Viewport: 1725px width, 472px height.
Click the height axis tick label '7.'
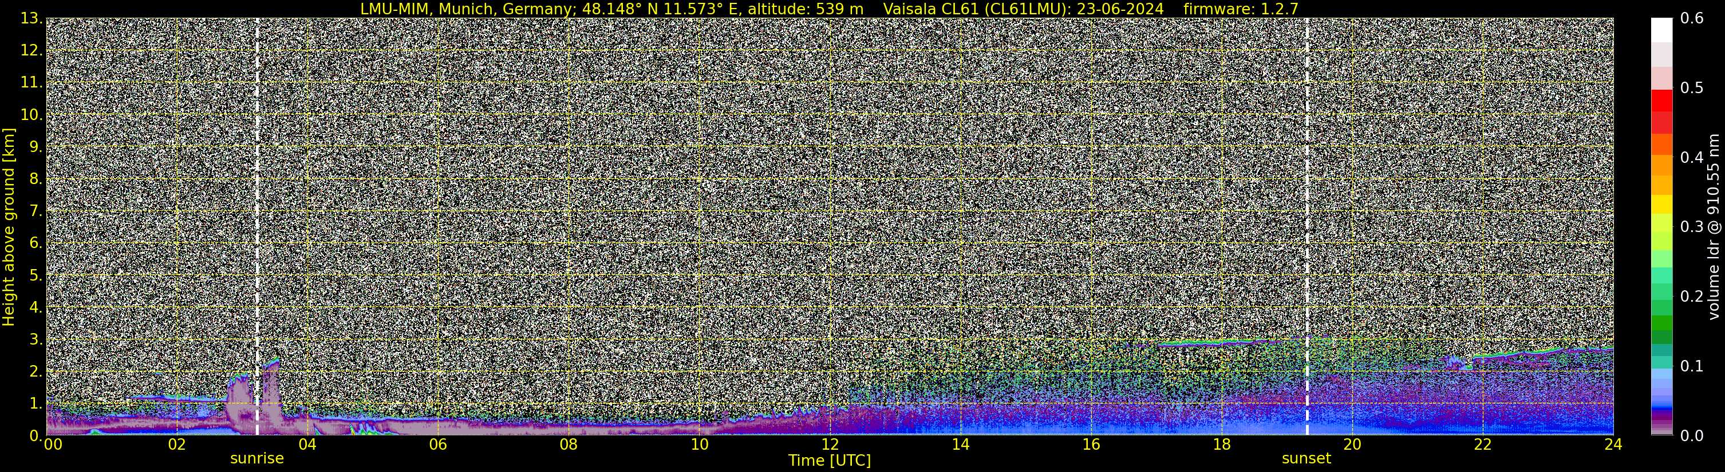click(36, 211)
